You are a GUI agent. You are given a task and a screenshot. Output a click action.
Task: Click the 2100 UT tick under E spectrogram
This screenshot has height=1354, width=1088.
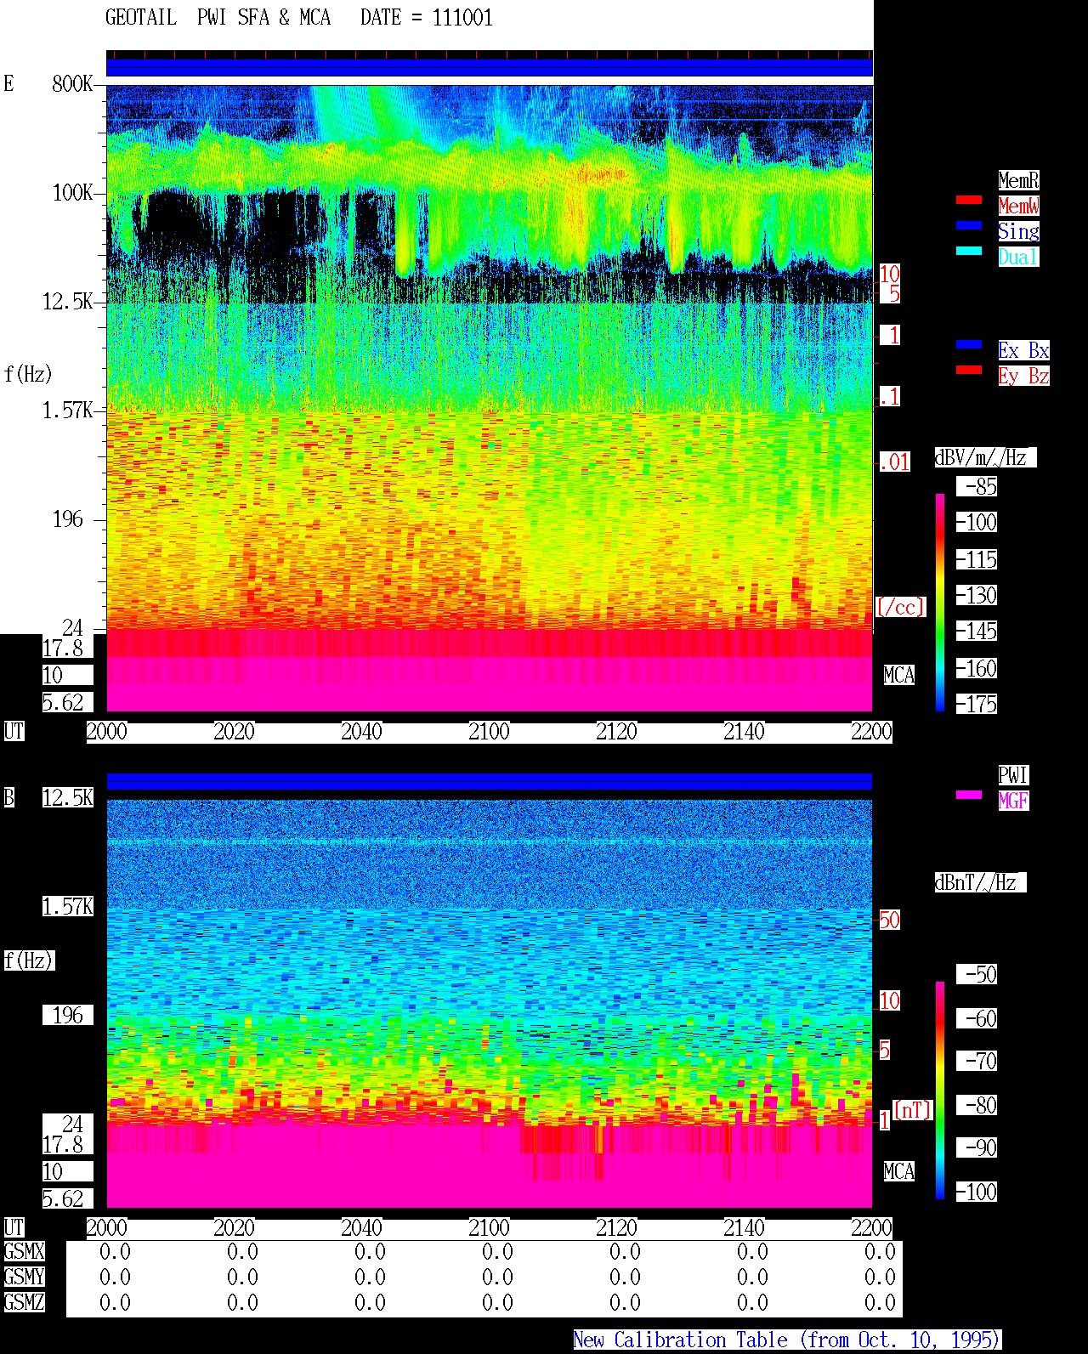point(489,732)
